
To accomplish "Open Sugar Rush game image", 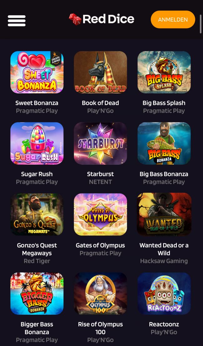I will [37, 143].
